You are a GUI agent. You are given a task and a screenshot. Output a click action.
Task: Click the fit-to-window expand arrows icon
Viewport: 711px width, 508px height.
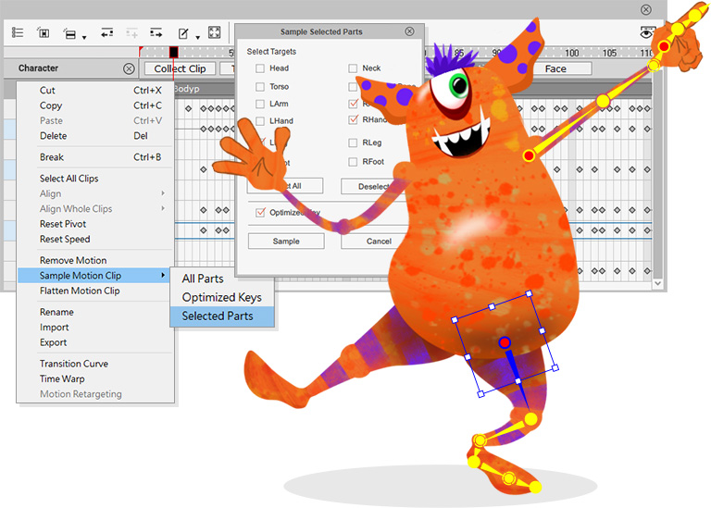[x=214, y=32]
